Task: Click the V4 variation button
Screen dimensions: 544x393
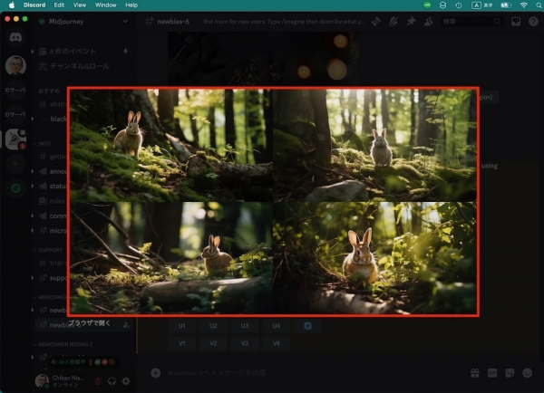Action: [x=277, y=343]
